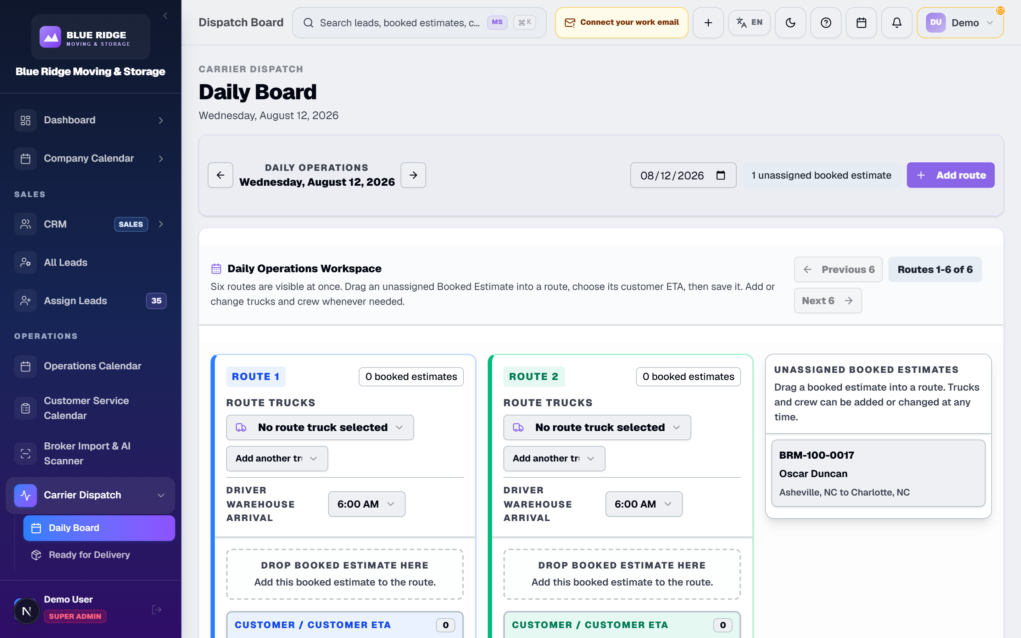Open Customer Service Calendar
The image size is (1021, 638).
point(90,408)
